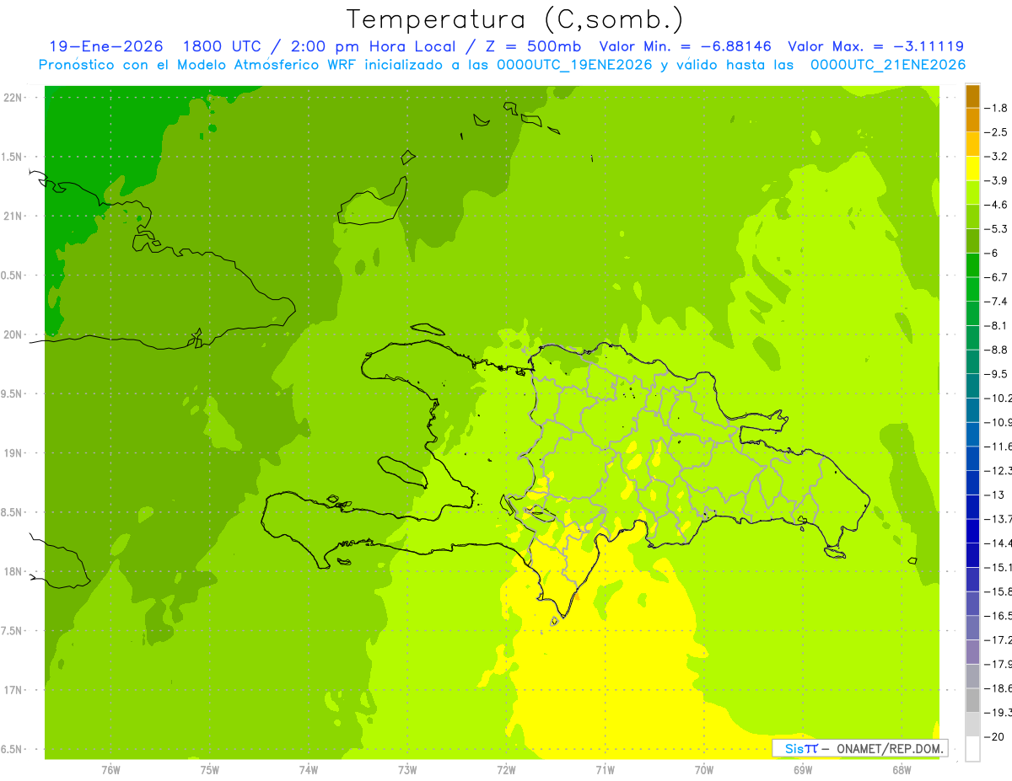
Task: Click the "-8.1" colorbar label
Action: (996, 325)
